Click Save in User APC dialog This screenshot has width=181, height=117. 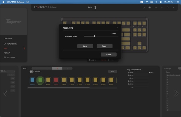[x=85, y=46]
